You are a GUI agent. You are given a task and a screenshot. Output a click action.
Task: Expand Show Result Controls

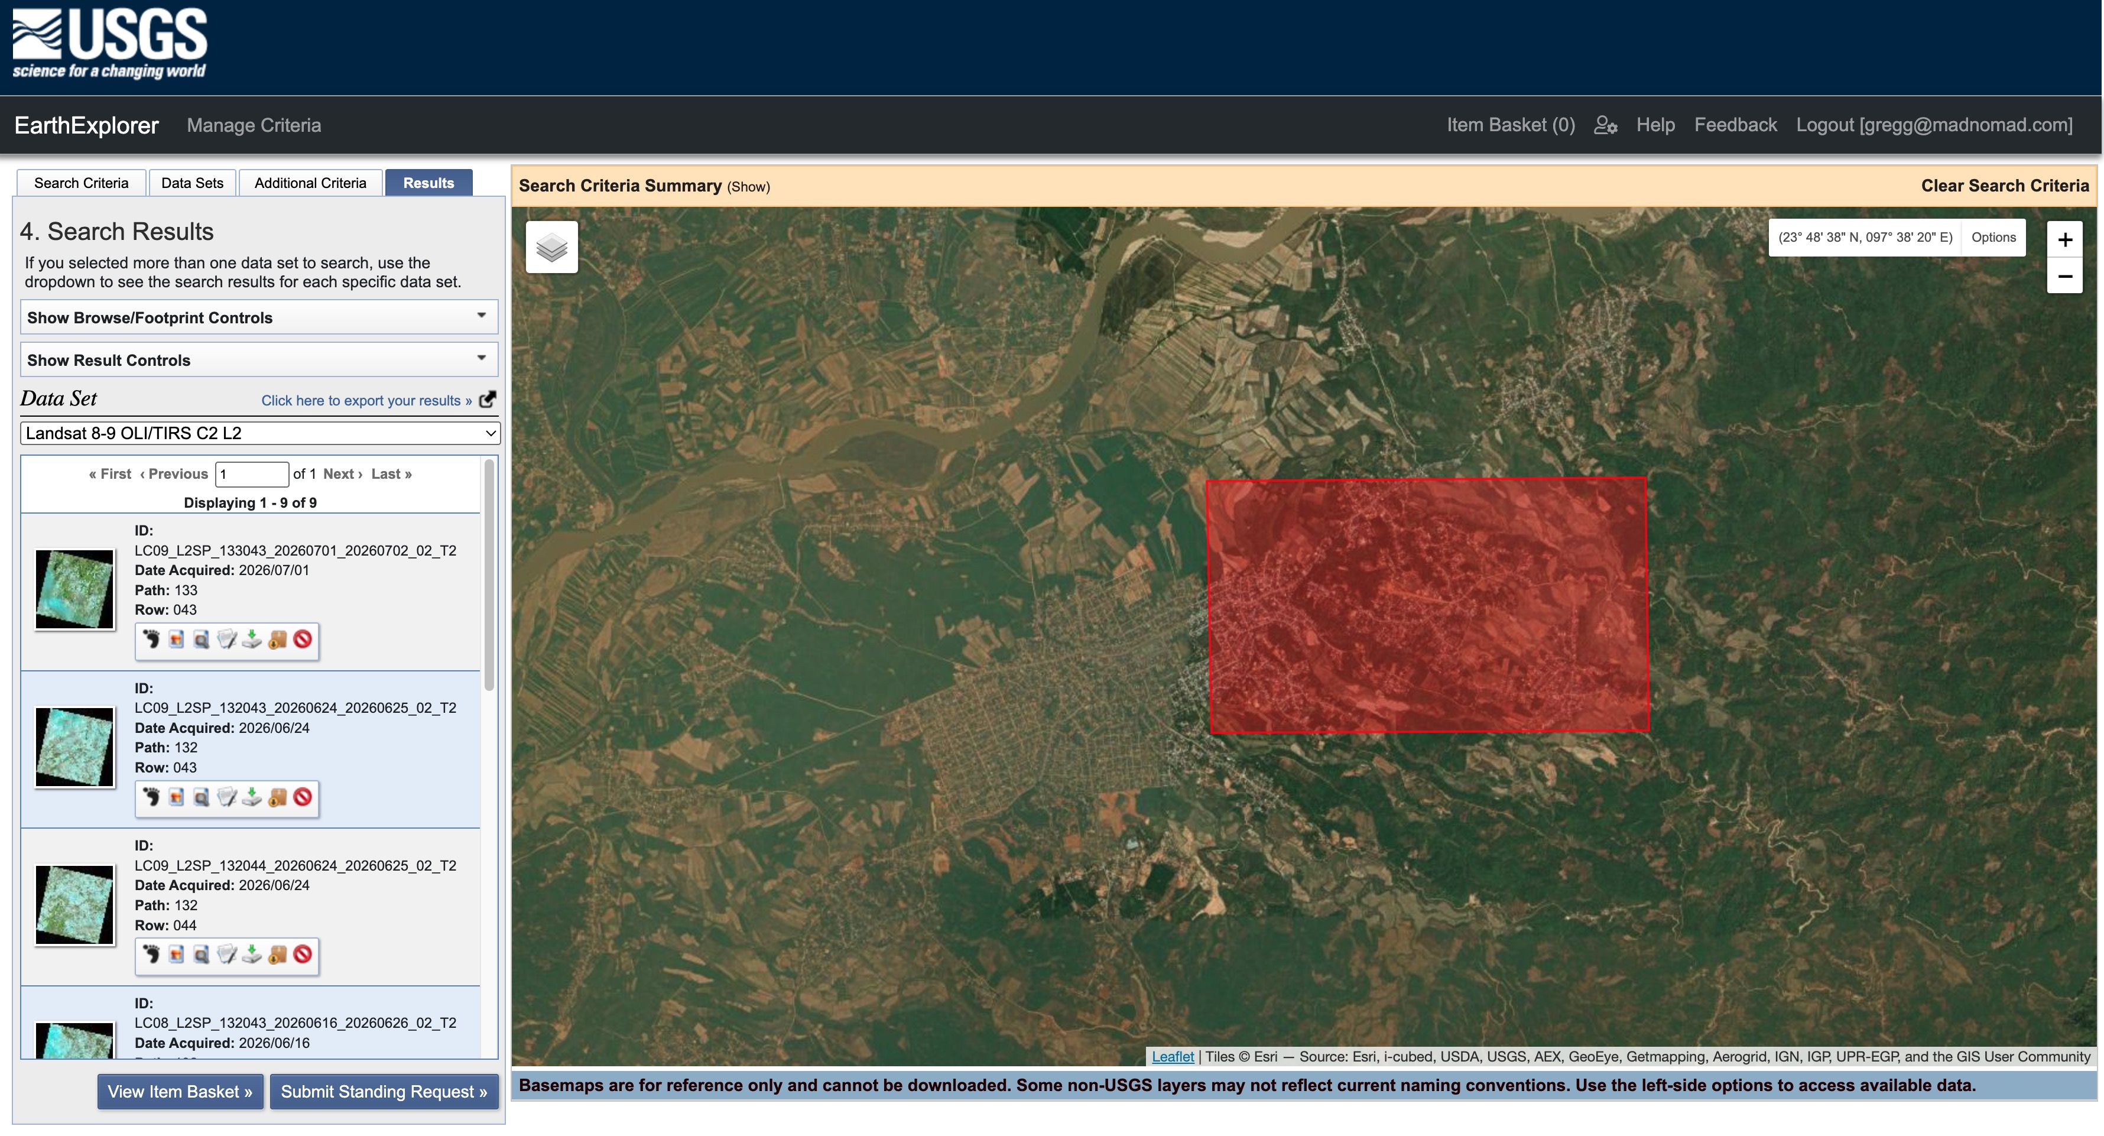tap(259, 359)
